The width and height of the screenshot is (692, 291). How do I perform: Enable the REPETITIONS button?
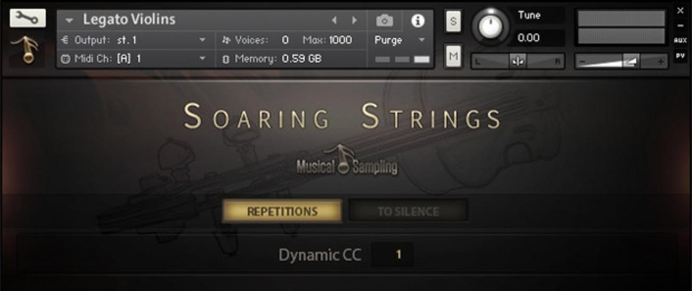pyautogui.click(x=282, y=211)
